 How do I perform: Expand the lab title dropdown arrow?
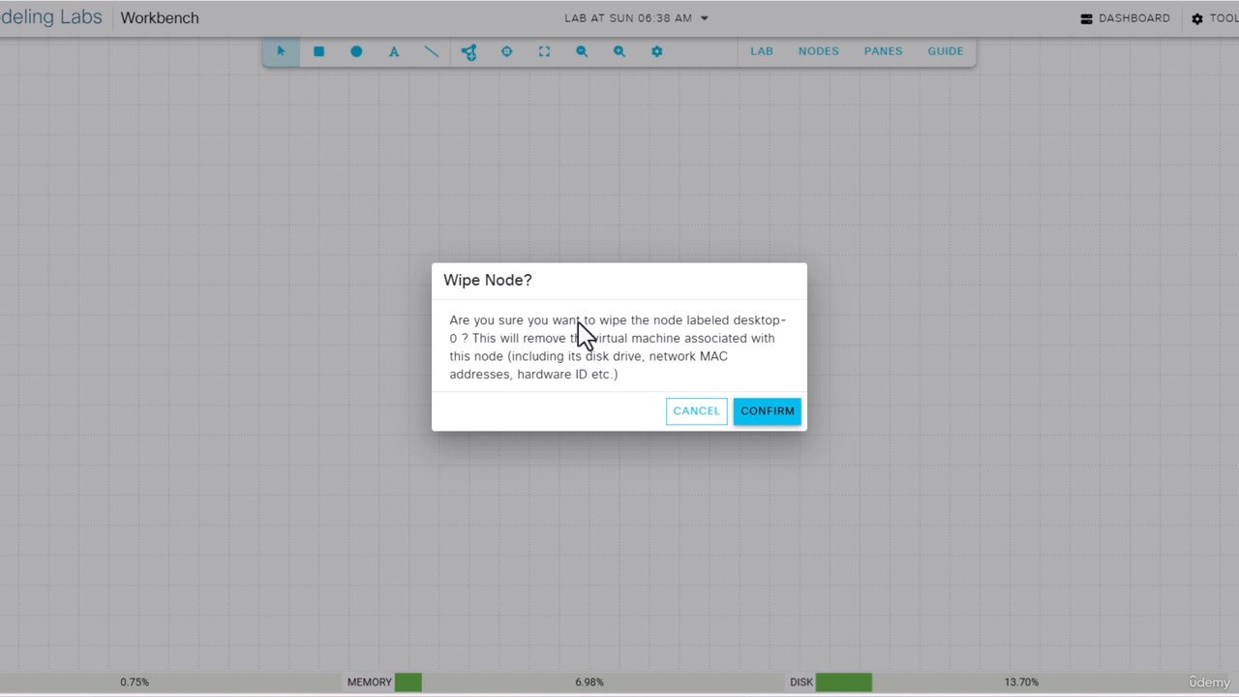click(705, 18)
